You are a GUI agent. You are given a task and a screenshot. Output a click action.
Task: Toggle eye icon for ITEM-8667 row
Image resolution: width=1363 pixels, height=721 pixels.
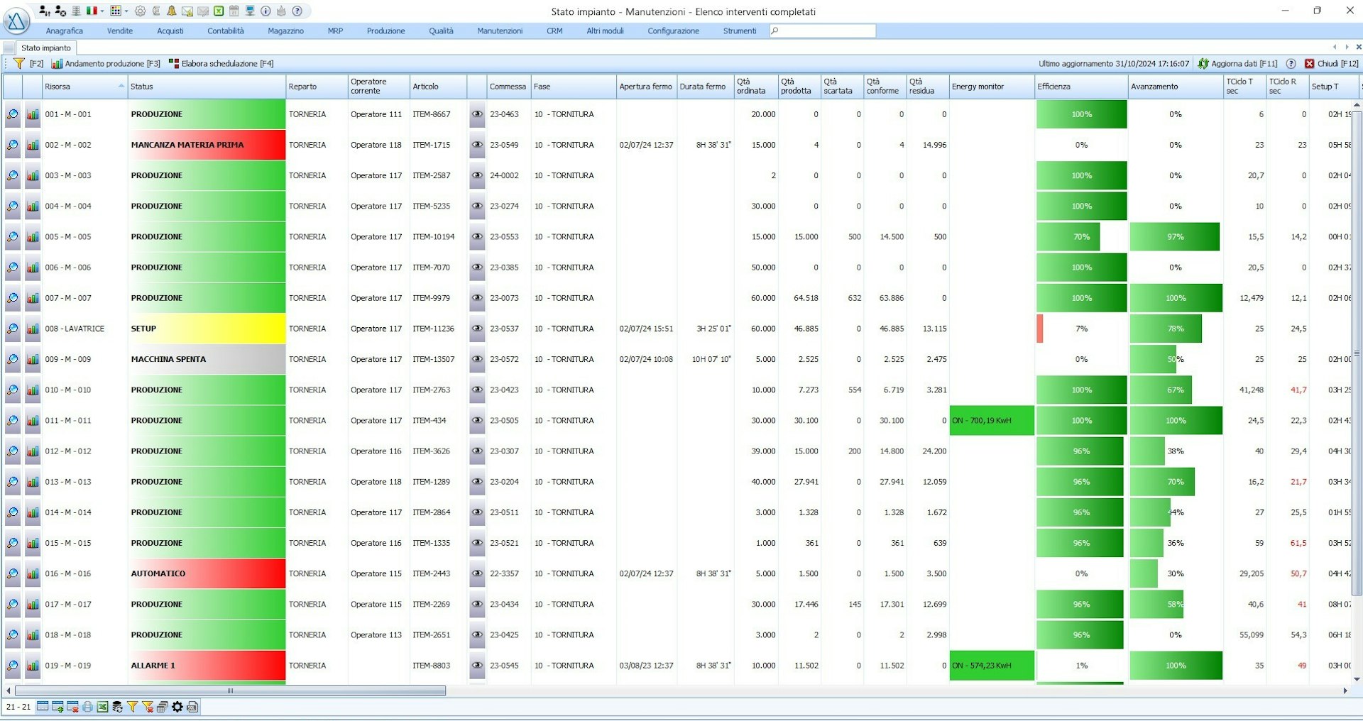[x=477, y=114]
